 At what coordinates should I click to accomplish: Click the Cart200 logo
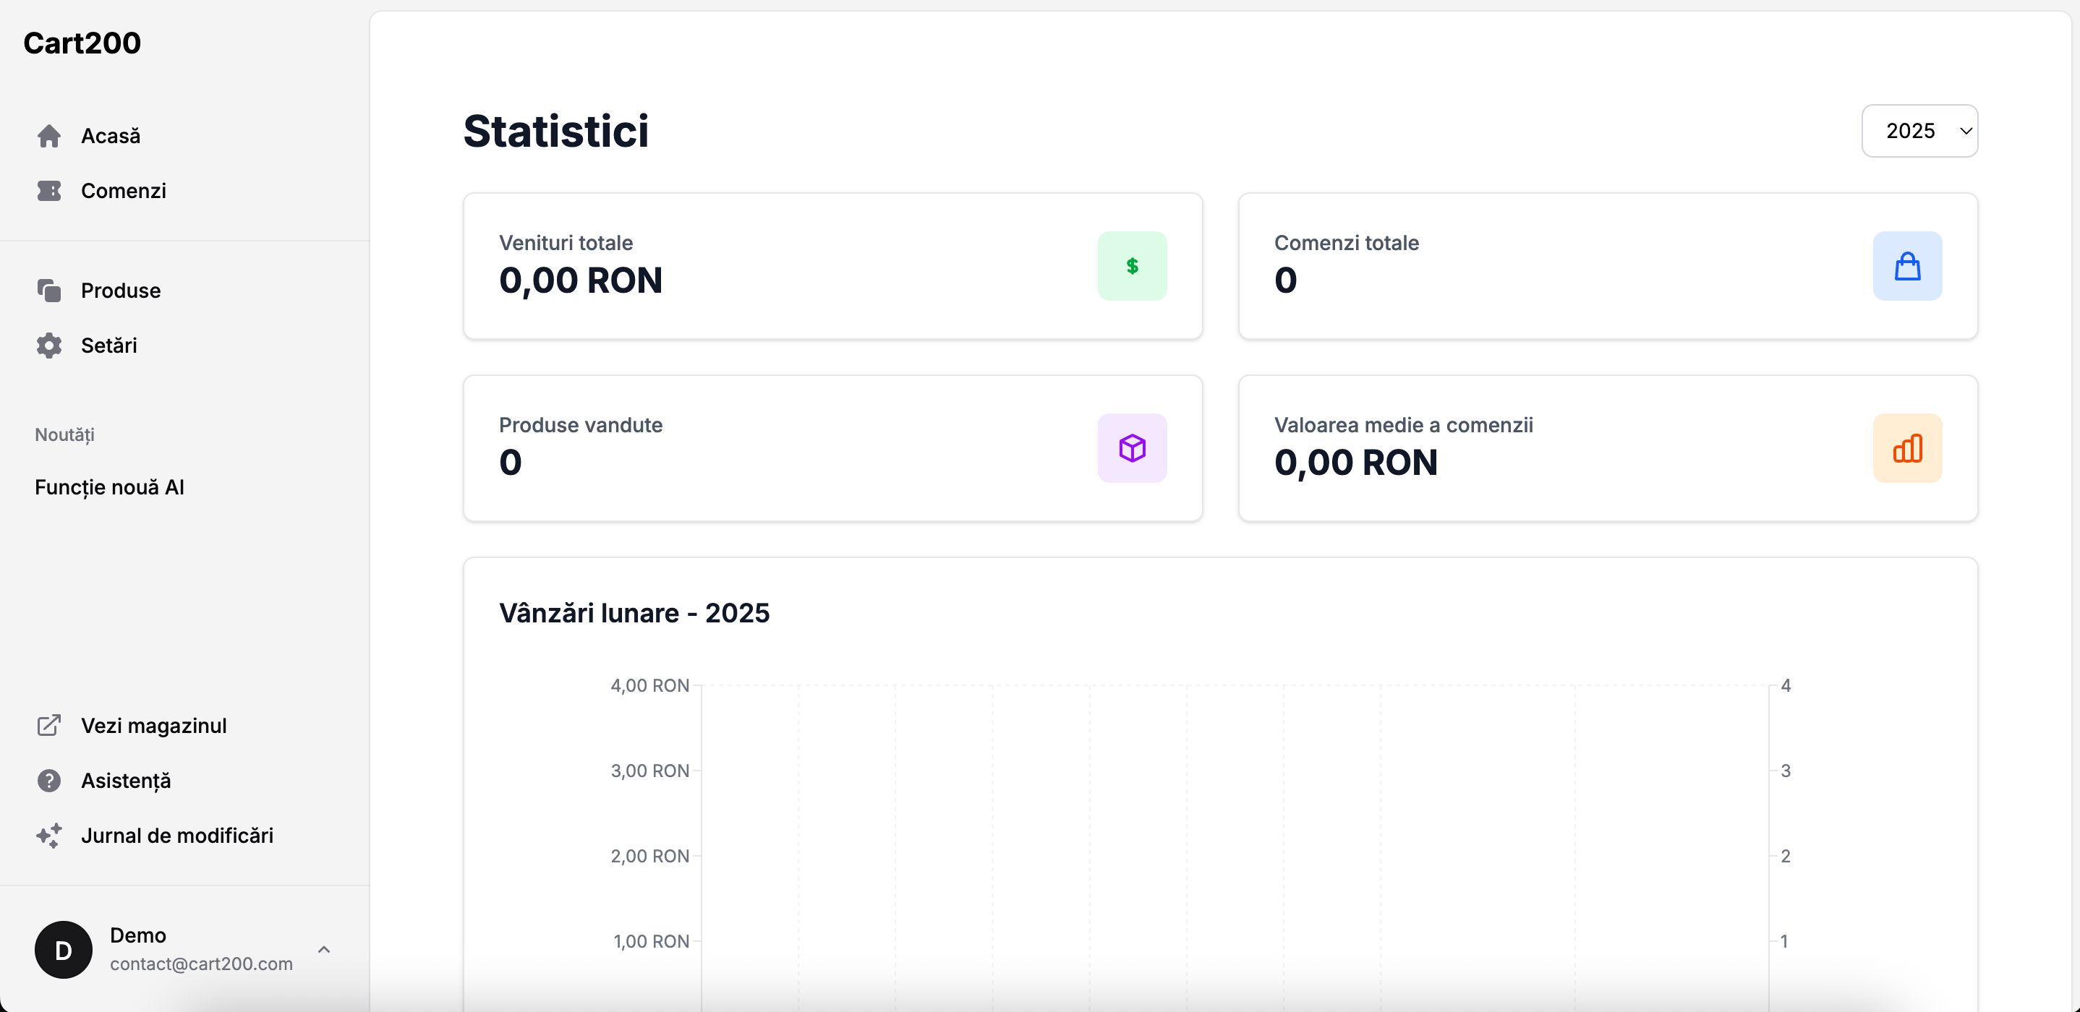pos(82,42)
